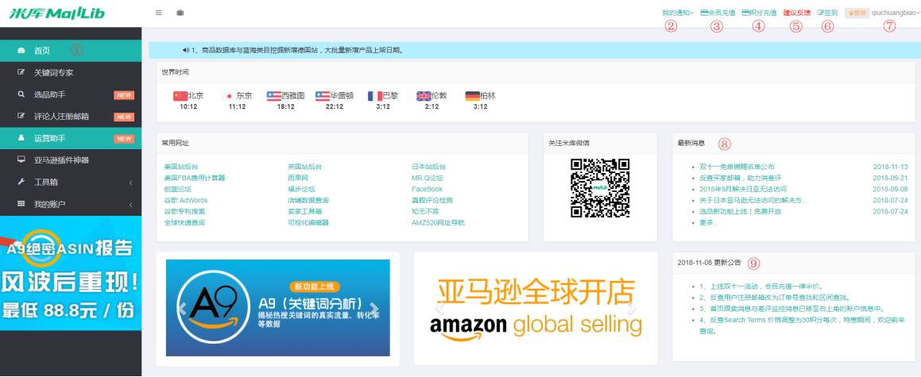Click 更多.. under latest news
The height and width of the screenshot is (377, 921).
(x=708, y=222)
